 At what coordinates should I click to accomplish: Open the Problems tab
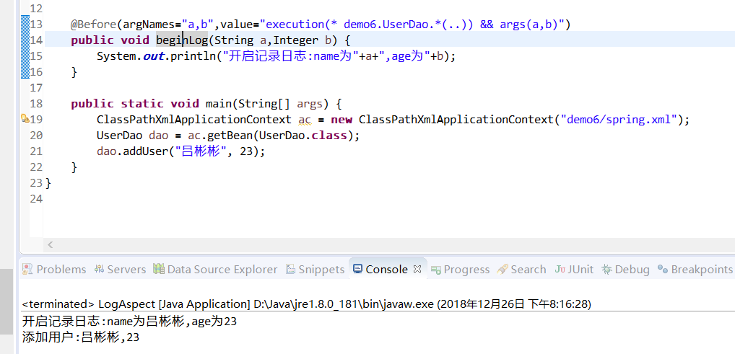click(54, 269)
